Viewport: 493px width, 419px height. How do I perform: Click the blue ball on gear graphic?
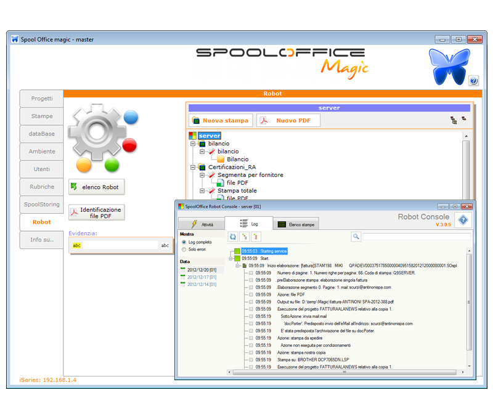pyautogui.click(x=131, y=118)
